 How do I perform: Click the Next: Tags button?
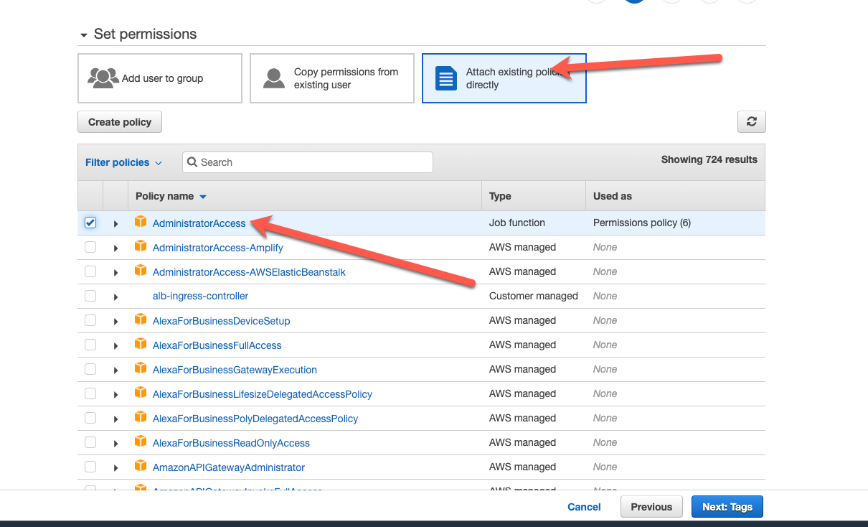(x=727, y=507)
